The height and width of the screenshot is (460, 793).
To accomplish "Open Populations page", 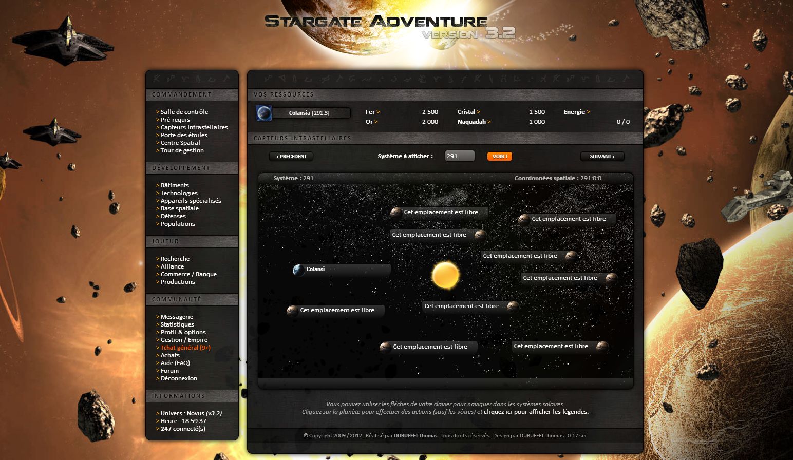I will (x=177, y=224).
